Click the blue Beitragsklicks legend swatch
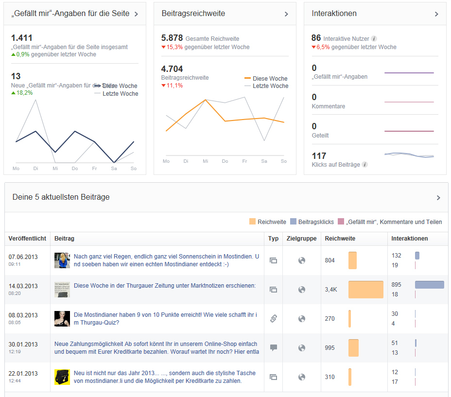Screen dimensions: 451x397 coord(293,221)
